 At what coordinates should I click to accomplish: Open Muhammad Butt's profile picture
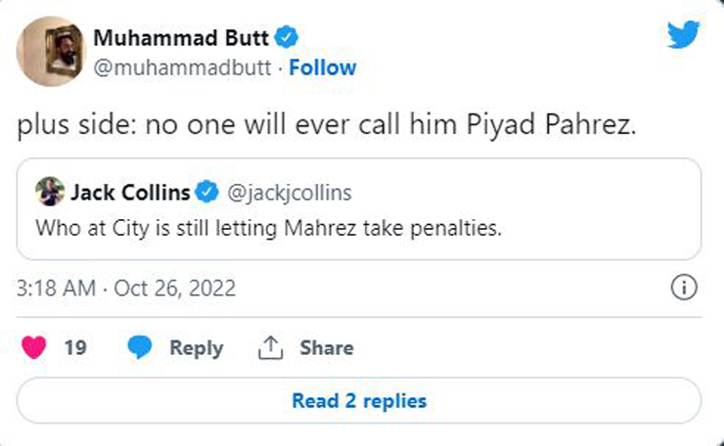51,51
